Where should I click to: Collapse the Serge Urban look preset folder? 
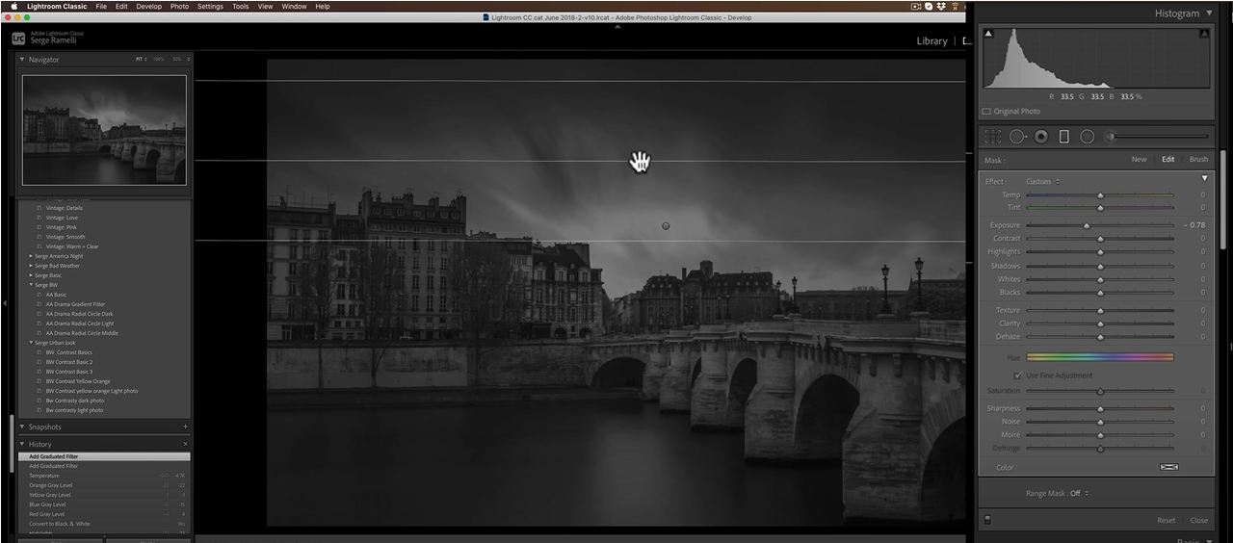[x=31, y=343]
